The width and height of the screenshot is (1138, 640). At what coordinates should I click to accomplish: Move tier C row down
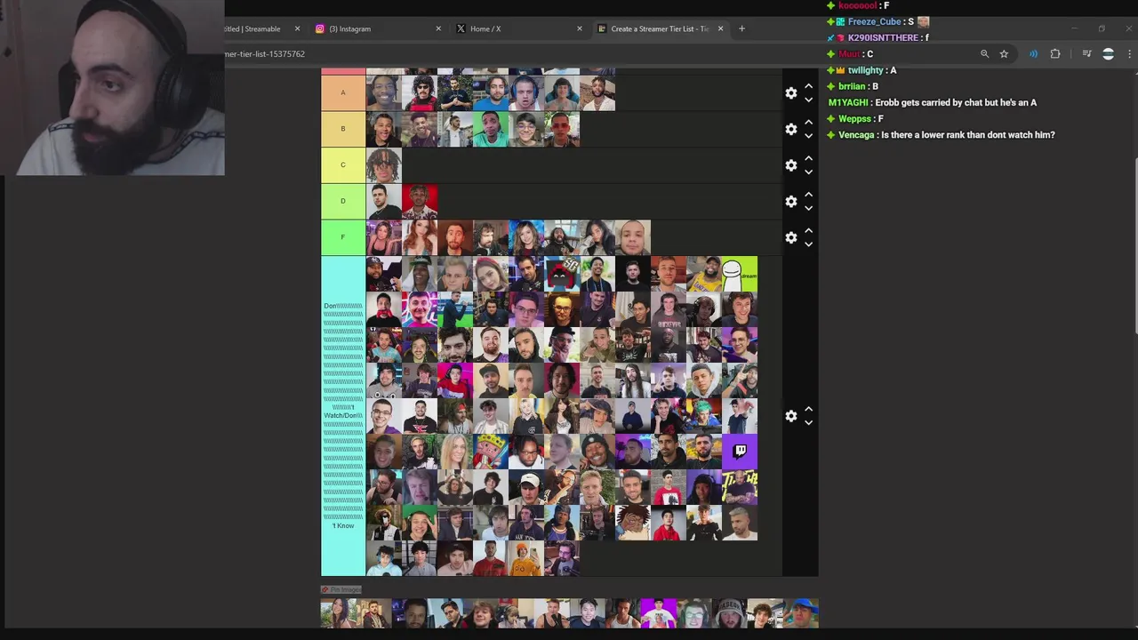(808, 172)
